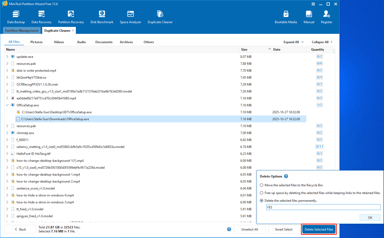
Task: Open Disk Benchmark
Action: click(102, 17)
